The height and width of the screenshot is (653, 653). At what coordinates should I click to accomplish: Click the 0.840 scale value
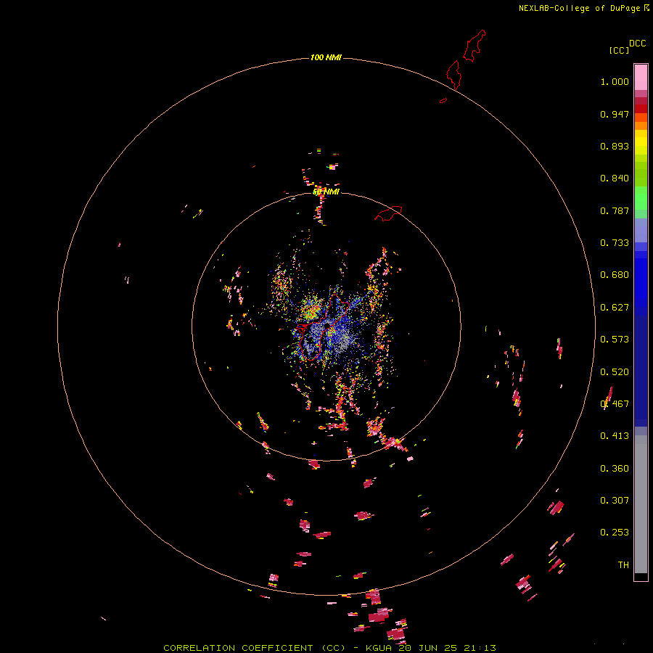click(x=615, y=178)
